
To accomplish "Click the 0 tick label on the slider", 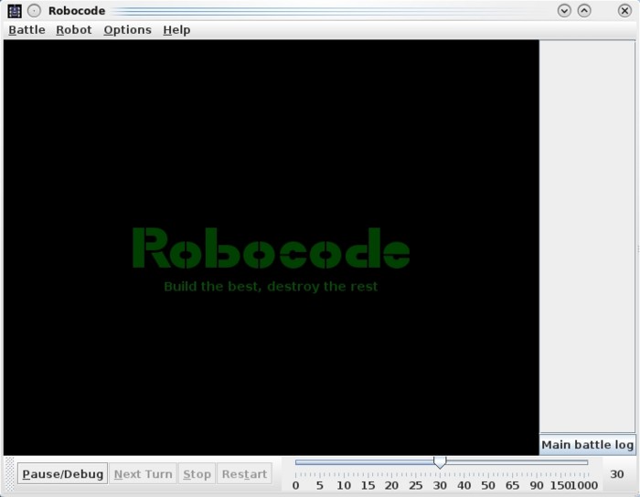I will tap(296, 486).
